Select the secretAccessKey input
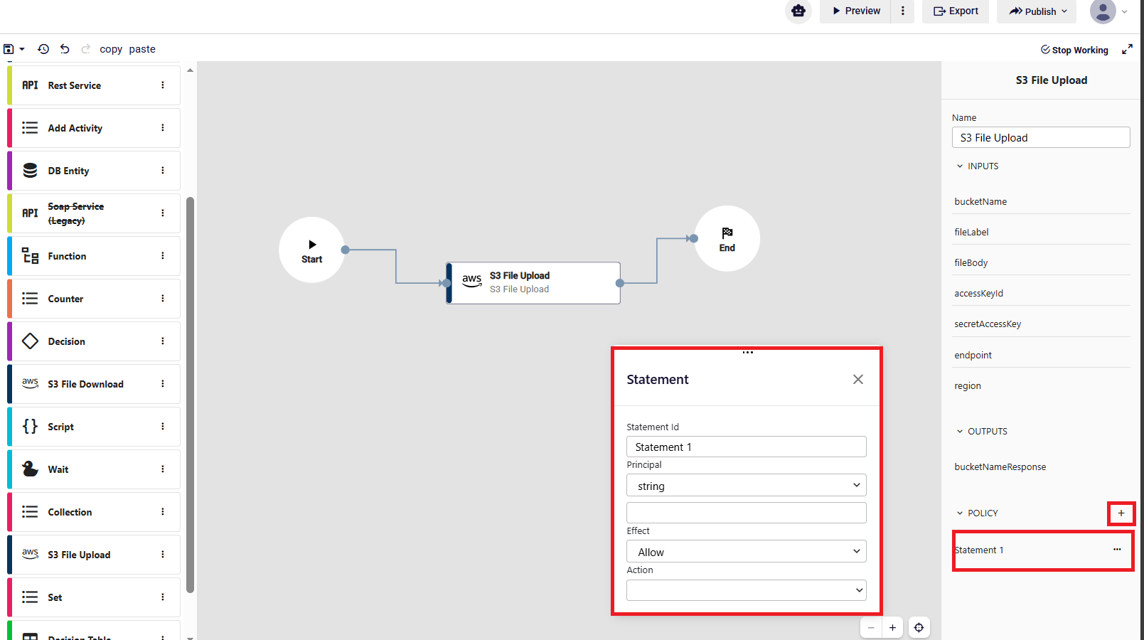Image resolution: width=1144 pixels, height=640 pixels. pyautogui.click(x=1041, y=324)
